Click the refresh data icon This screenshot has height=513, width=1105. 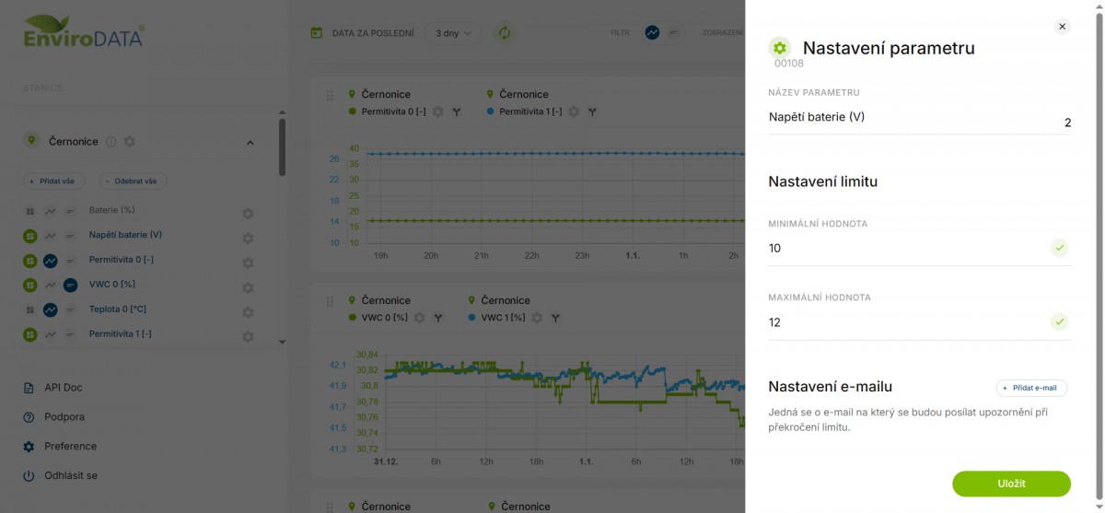505,33
